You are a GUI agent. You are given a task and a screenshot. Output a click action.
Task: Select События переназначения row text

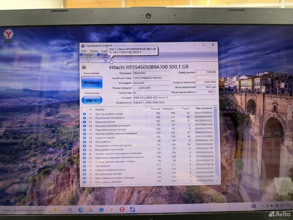(110, 170)
